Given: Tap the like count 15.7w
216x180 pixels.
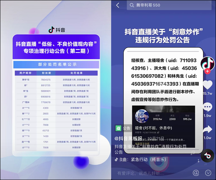Looking at the screenshot, I should point(208,94).
